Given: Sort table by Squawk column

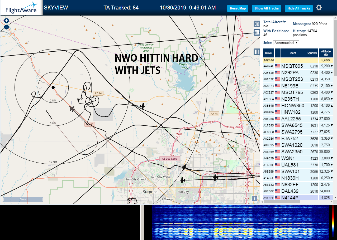Looking at the screenshot, I should point(312,53).
